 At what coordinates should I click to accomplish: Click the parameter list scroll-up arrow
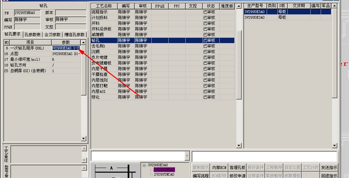(x=83, y=42)
